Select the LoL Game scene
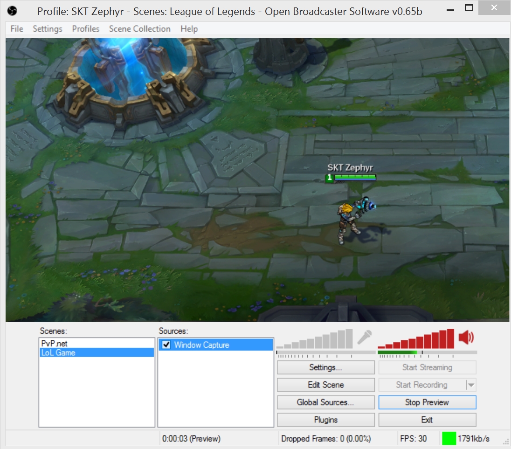 coord(97,352)
